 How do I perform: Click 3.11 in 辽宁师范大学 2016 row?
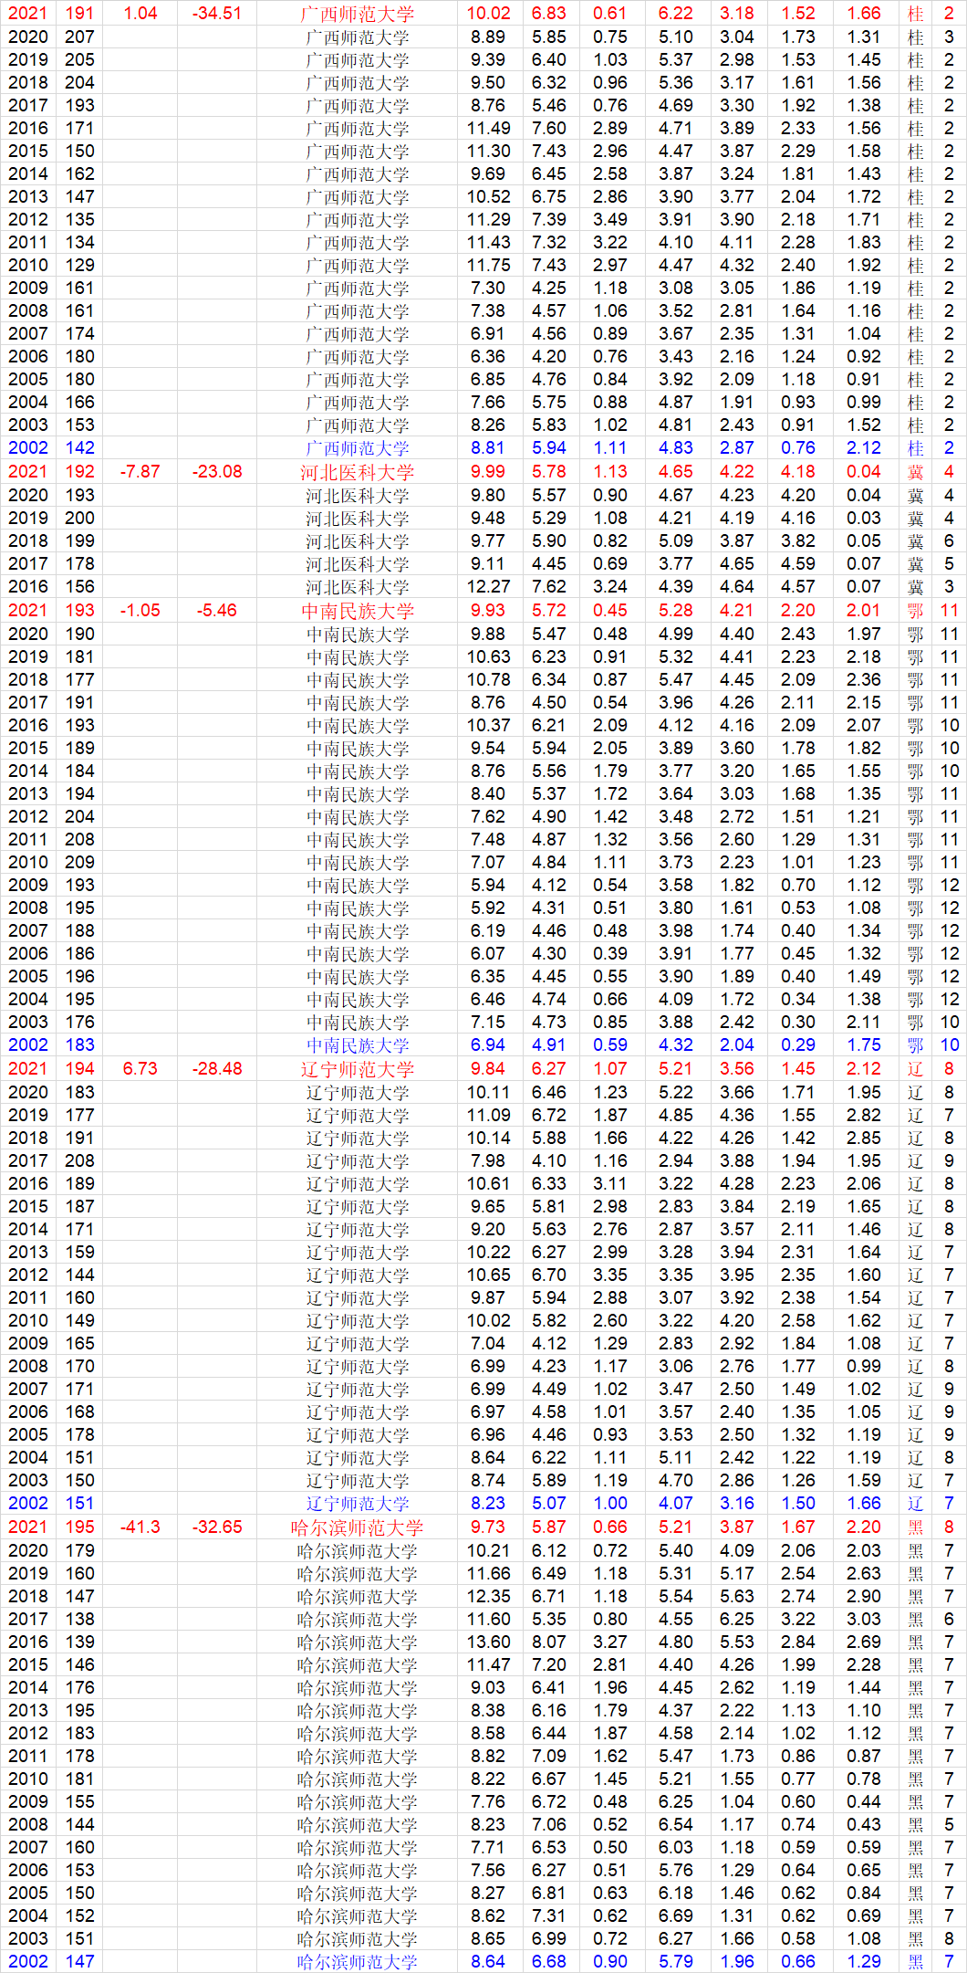[610, 1184]
